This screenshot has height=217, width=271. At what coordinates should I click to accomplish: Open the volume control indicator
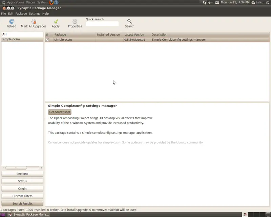(x=210, y=2)
